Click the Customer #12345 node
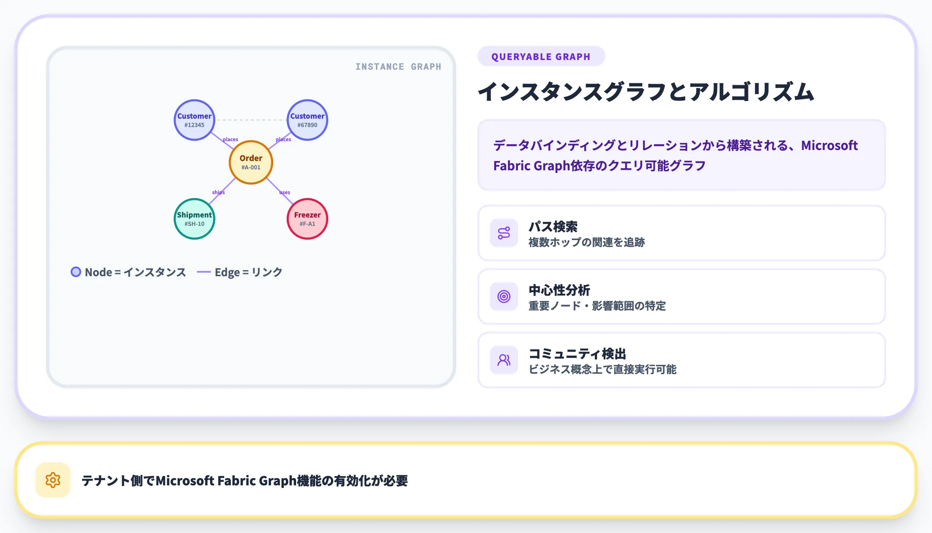Viewport: 932px width, 533px height. pos(194,120)
